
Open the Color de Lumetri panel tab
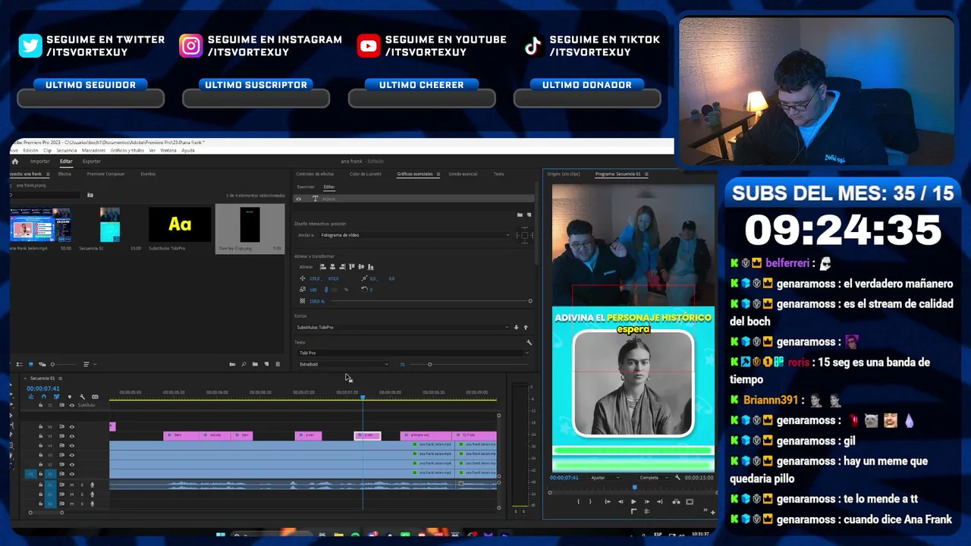(366, 174)
